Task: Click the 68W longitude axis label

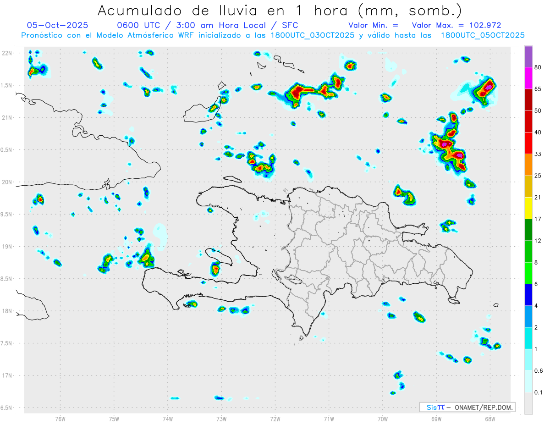Action: pyautogui.click(x=490, y=419)
